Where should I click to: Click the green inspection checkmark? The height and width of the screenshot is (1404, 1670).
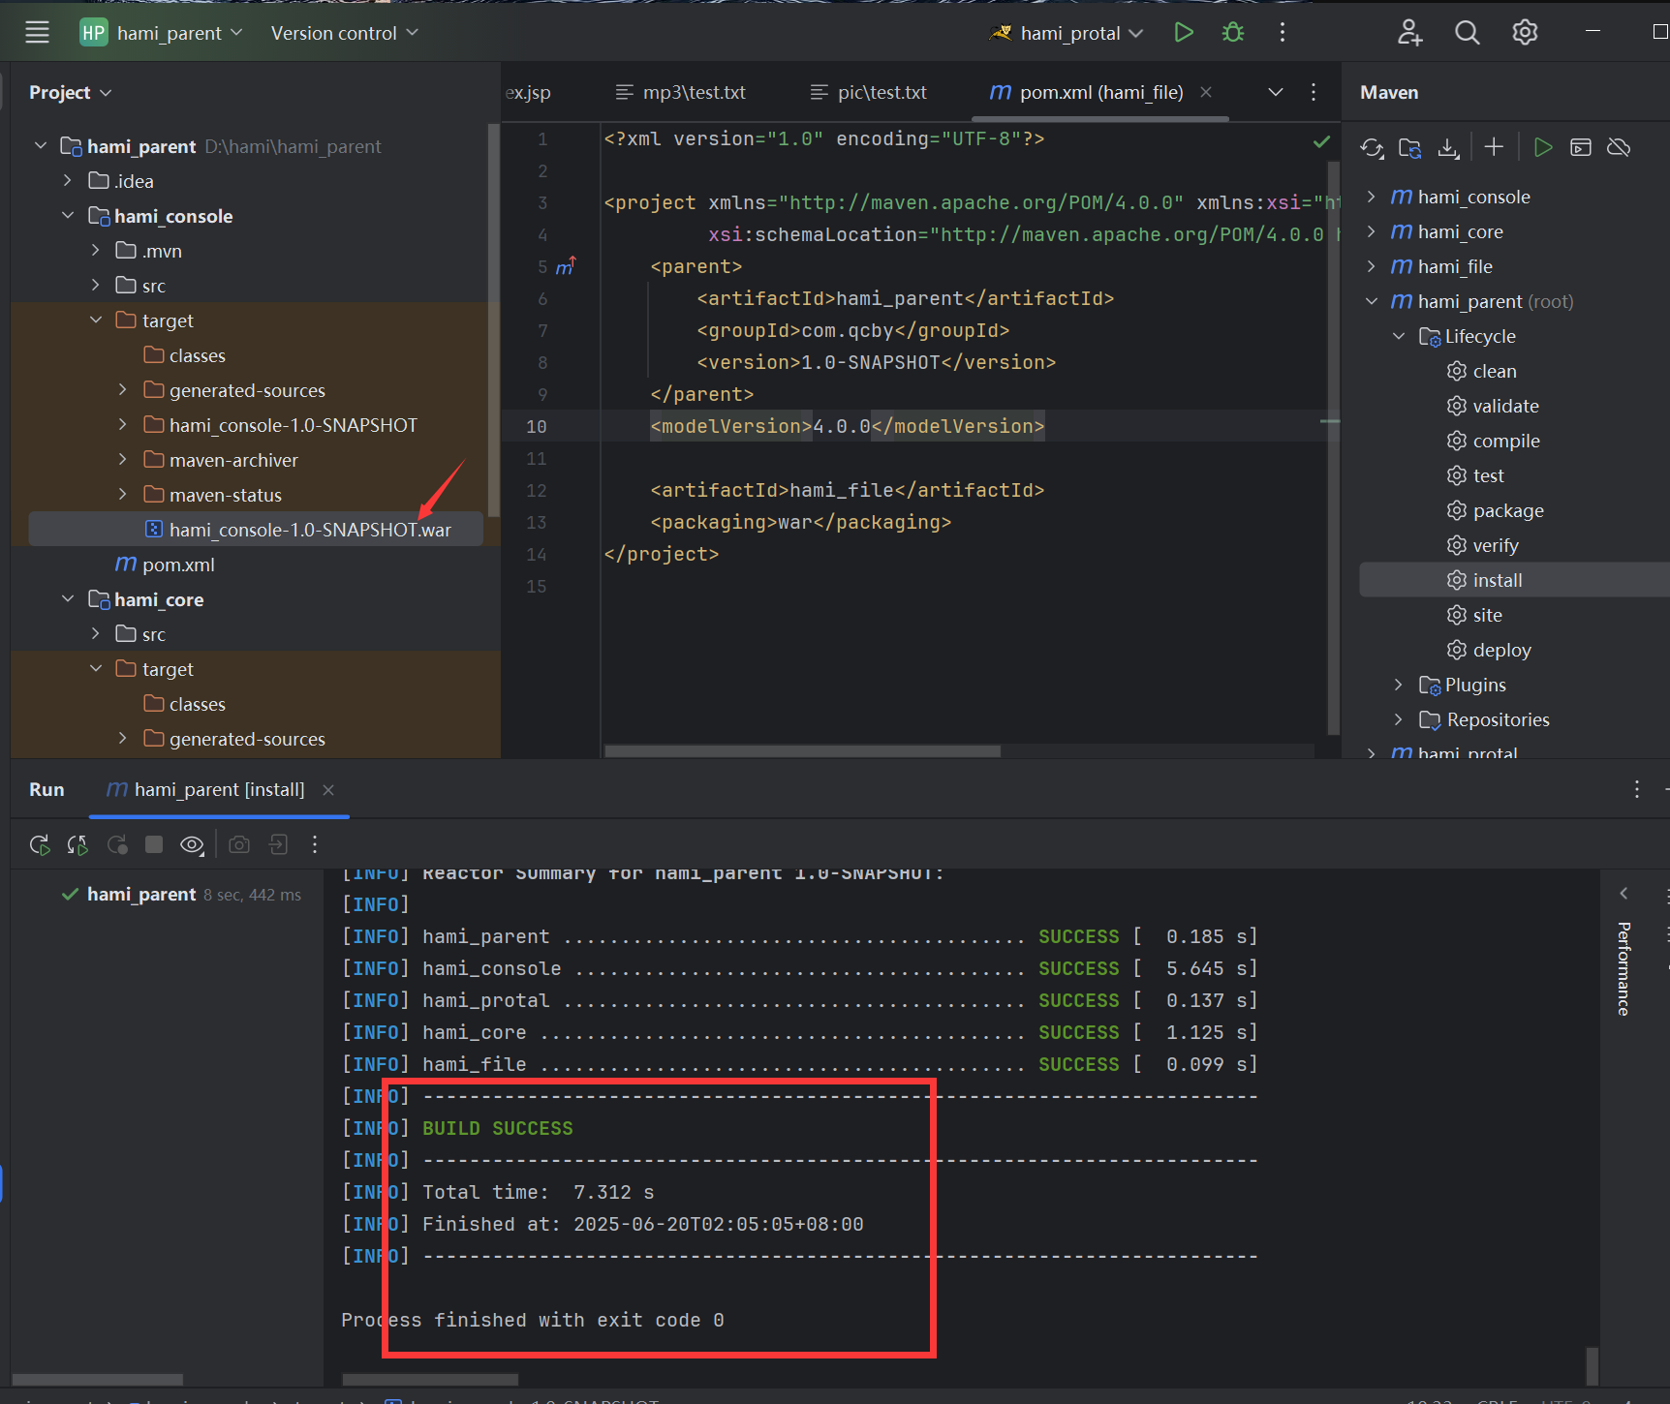coord(1321,142)
